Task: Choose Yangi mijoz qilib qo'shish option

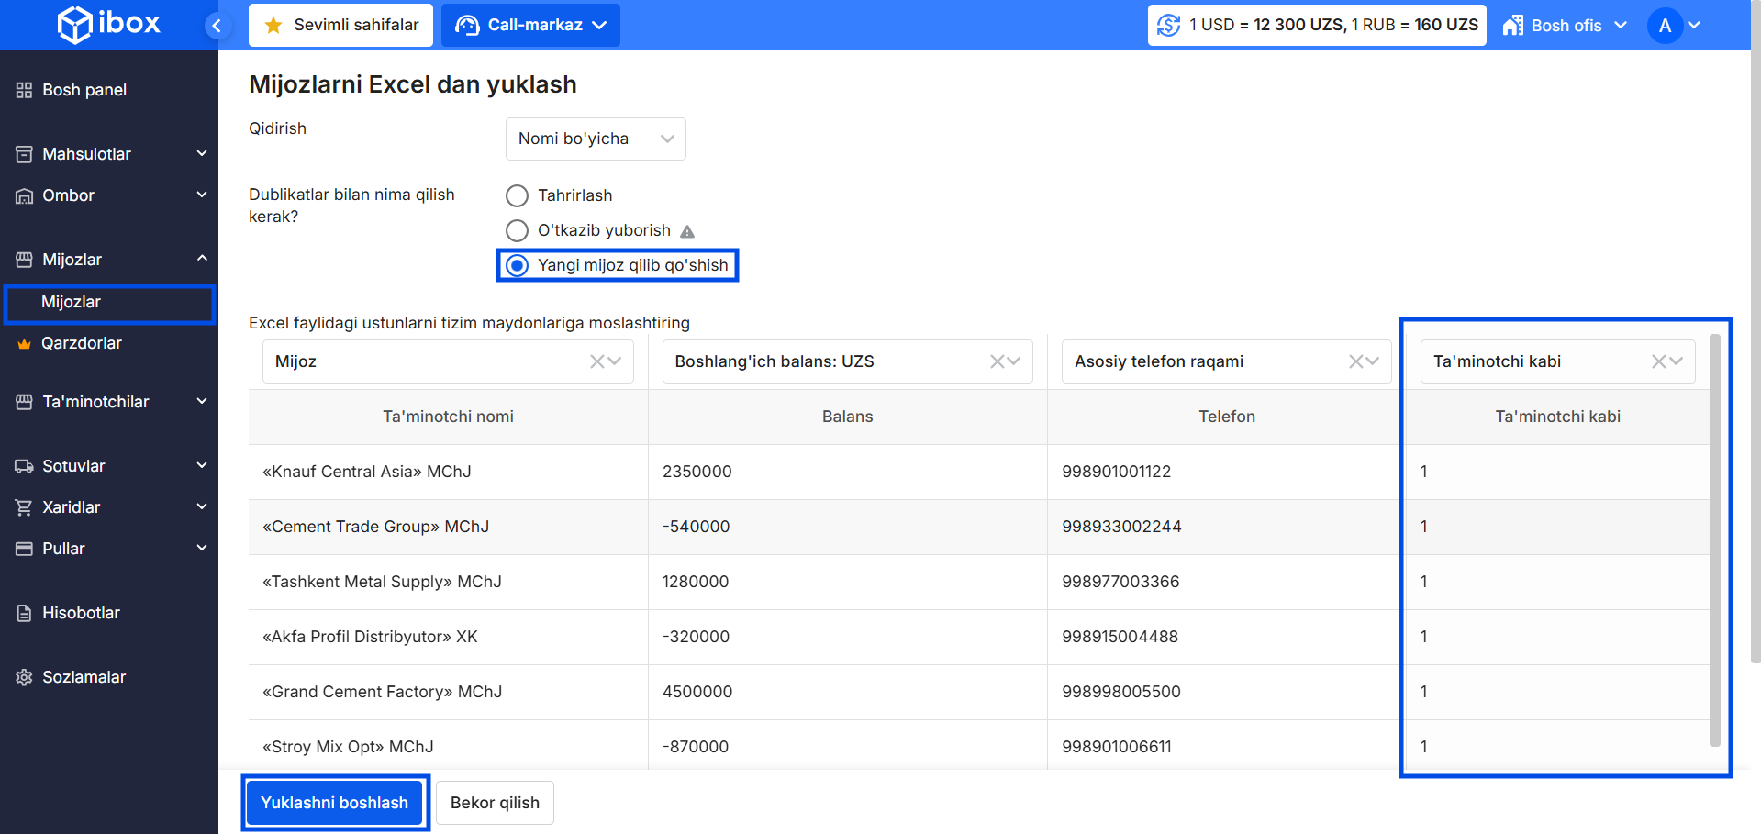Action: tap(518, 265)
